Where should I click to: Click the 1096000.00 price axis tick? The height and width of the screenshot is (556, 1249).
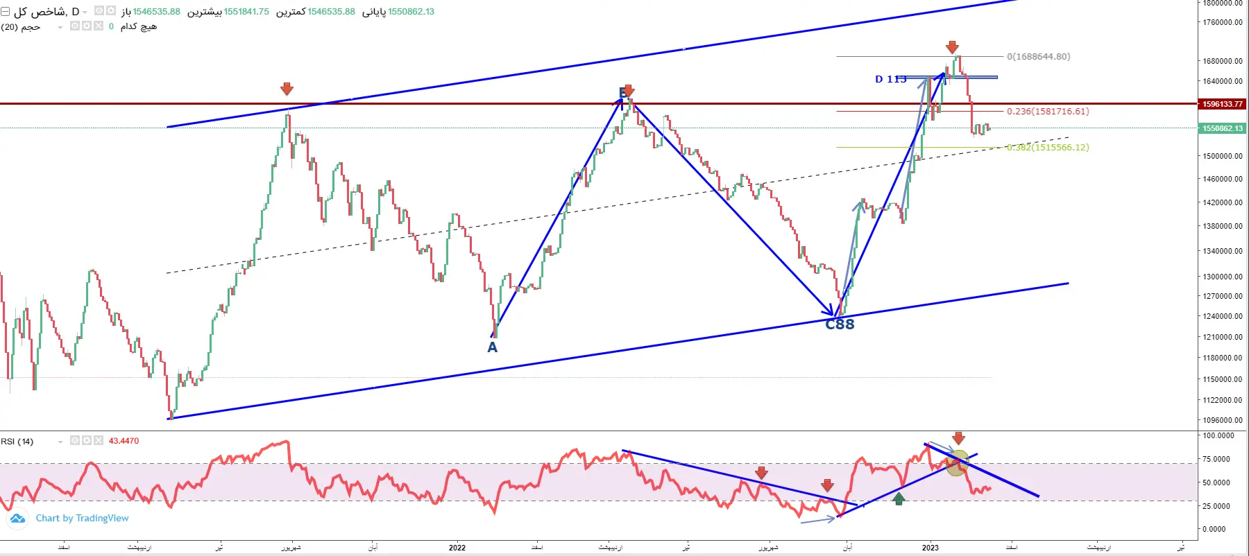pyautogui.click(x=1223, y=420)
